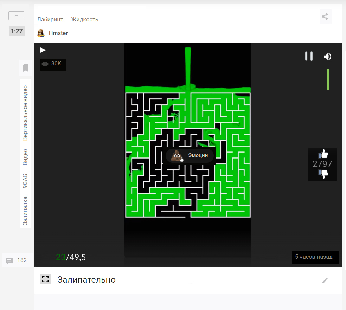Select the Залипалка side tag

coord(25,211)
